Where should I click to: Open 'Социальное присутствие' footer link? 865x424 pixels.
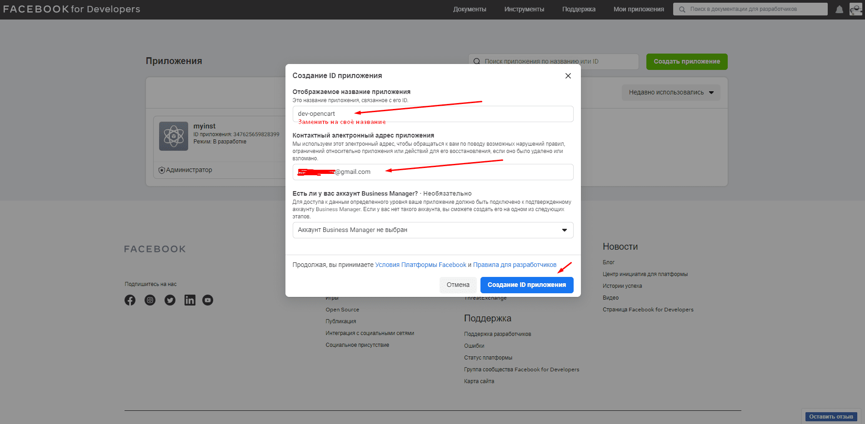tap(357, 345)
